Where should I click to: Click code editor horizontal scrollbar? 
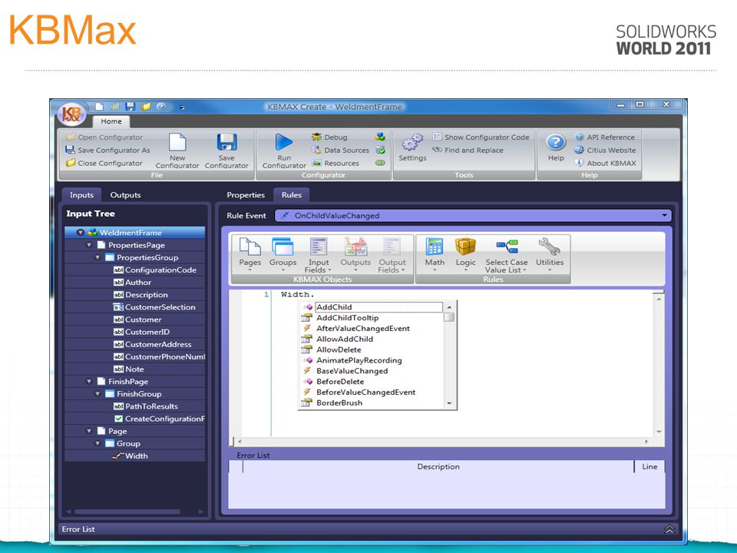point(442,442)
